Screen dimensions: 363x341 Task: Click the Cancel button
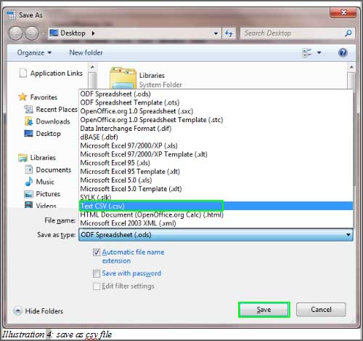click(321, 310)
